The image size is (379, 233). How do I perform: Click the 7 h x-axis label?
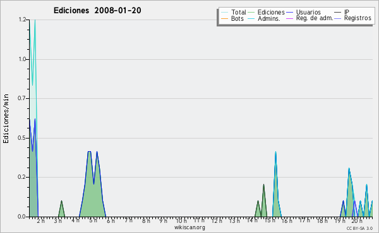coord(129,220)
